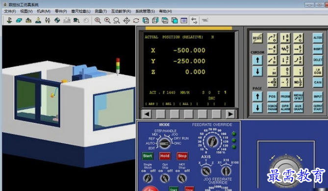Image resolution: width=328 pixels, height=191 pixels.
Task: Click the CURSOR up arrow key
Action: click(x=257, y=60)
